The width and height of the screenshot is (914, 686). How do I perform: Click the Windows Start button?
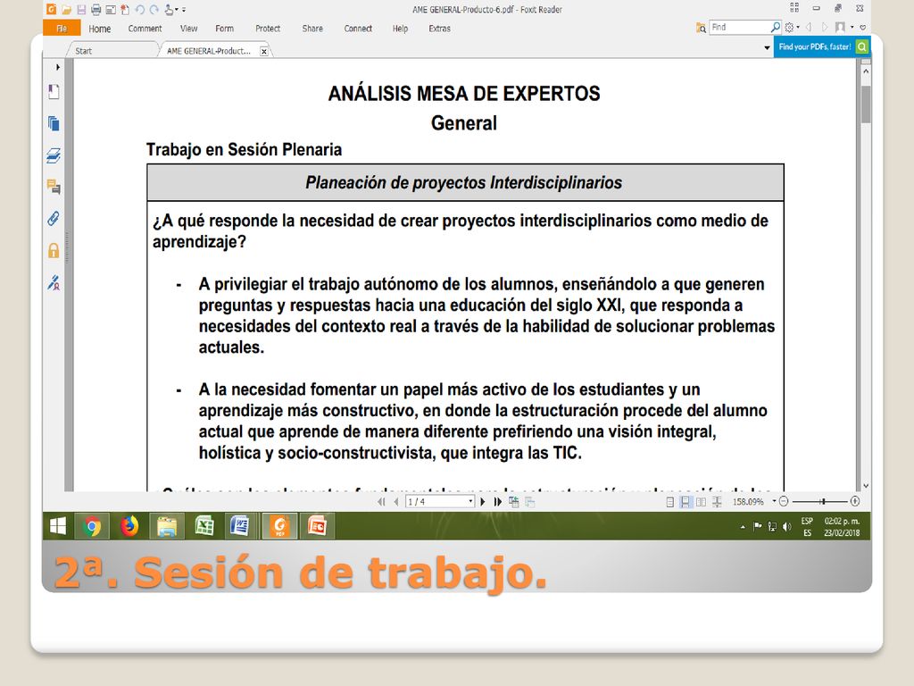click(58, 527)
